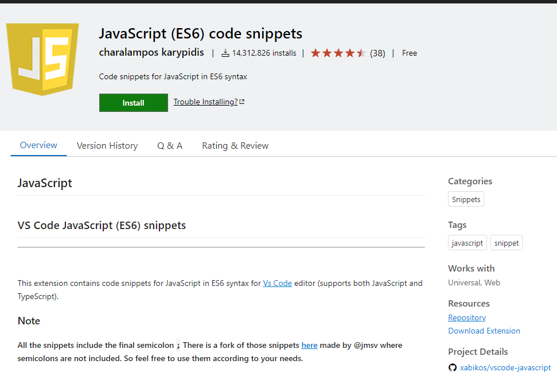Install the JavaScript (ES6) code snippets extension

pos(134,103)
